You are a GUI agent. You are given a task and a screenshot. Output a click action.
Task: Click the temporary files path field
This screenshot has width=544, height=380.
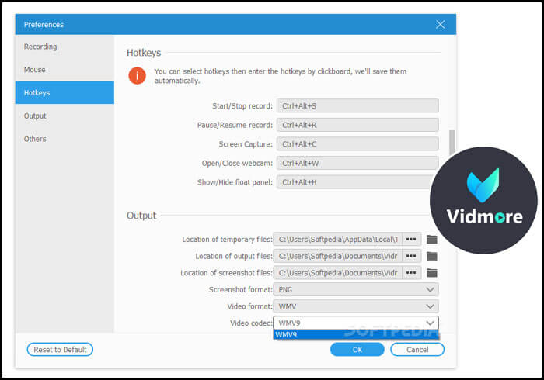tap(337, 239)
